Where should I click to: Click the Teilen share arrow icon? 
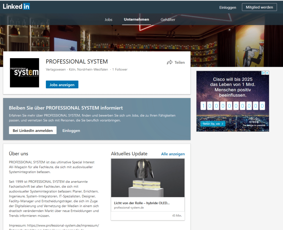170,62
